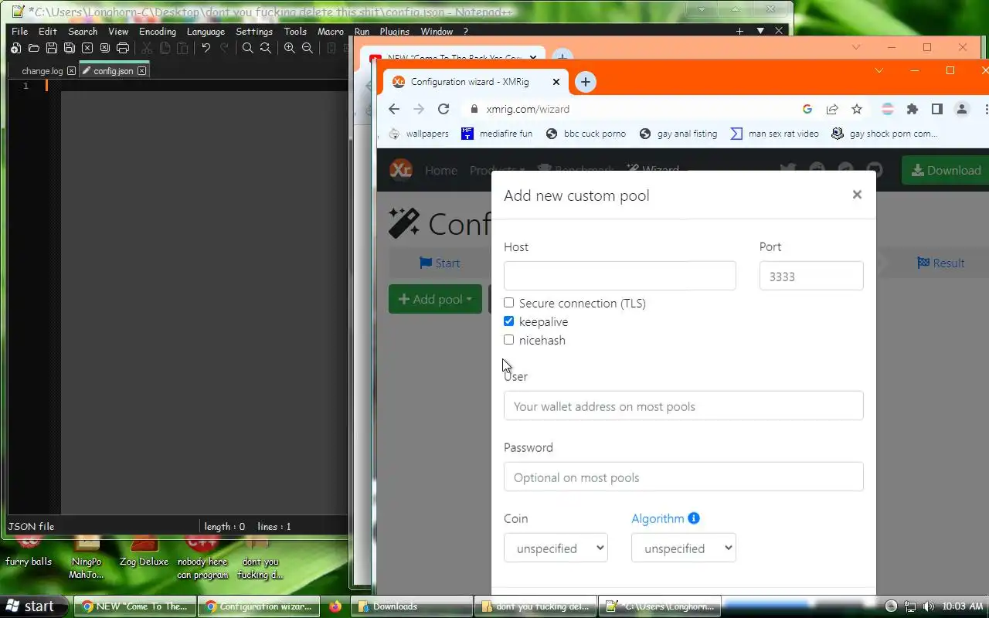
Task: Click line 1 in Notepad++ editor
Action: (205, 86)
